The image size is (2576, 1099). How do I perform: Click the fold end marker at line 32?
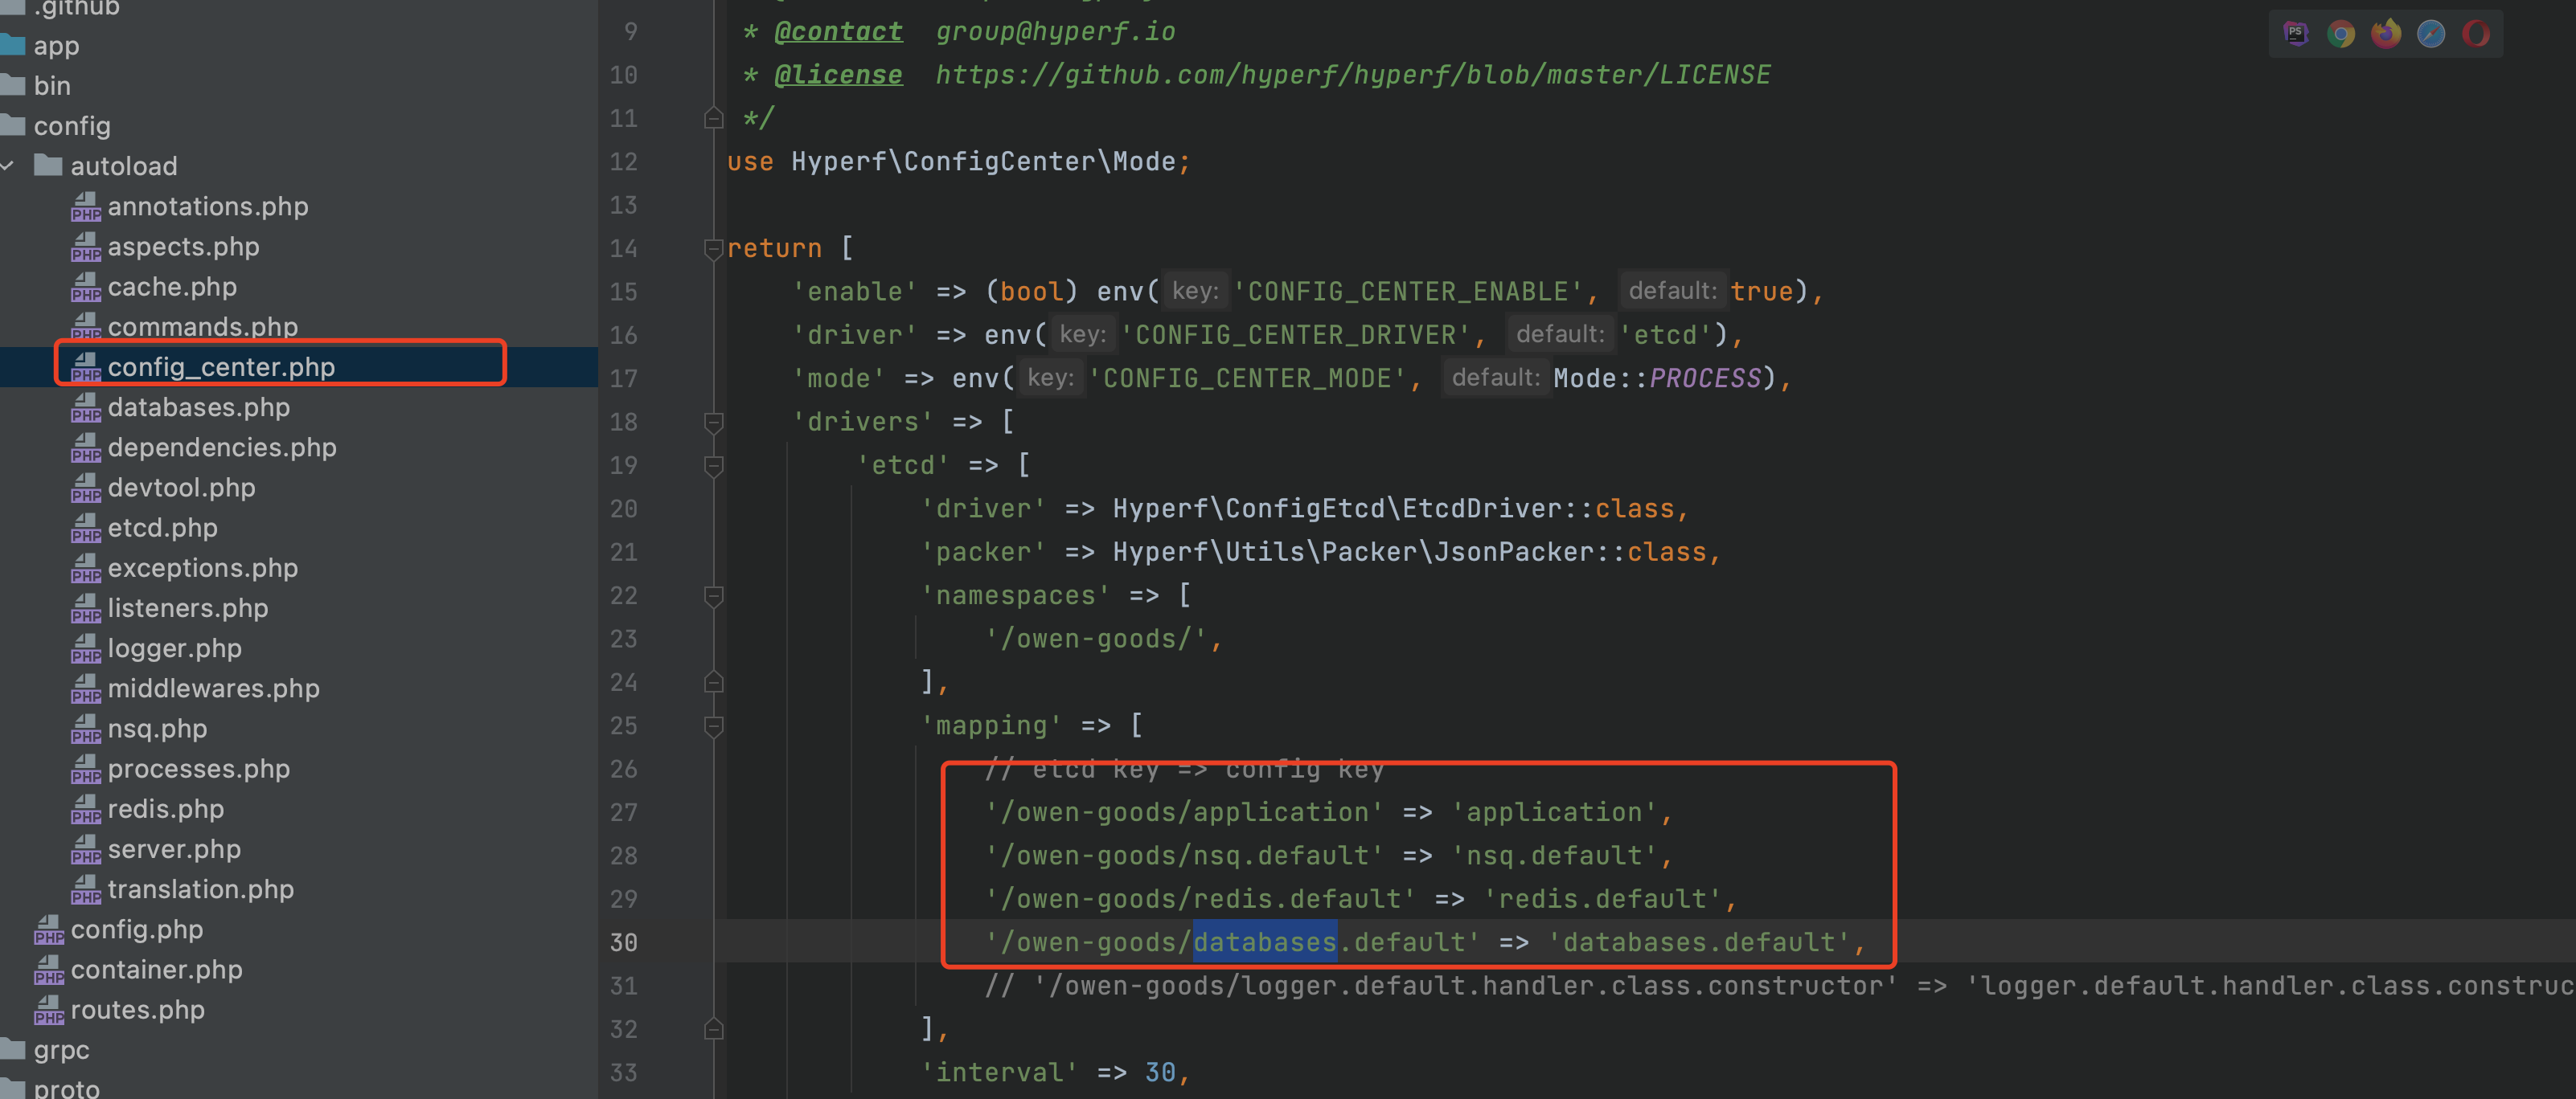714,1029
